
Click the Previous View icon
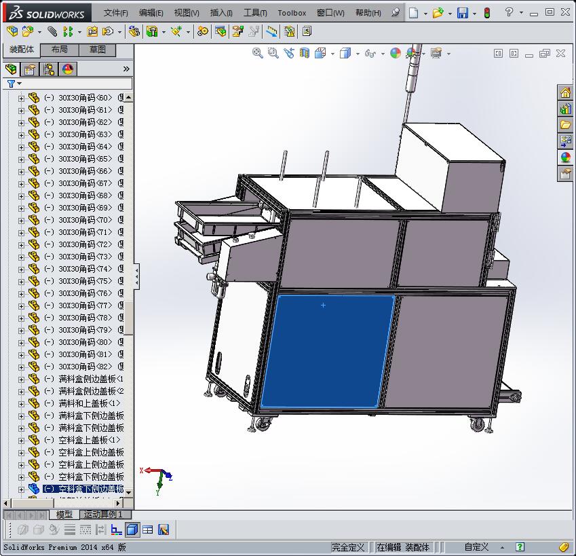[x=289, y=53]
